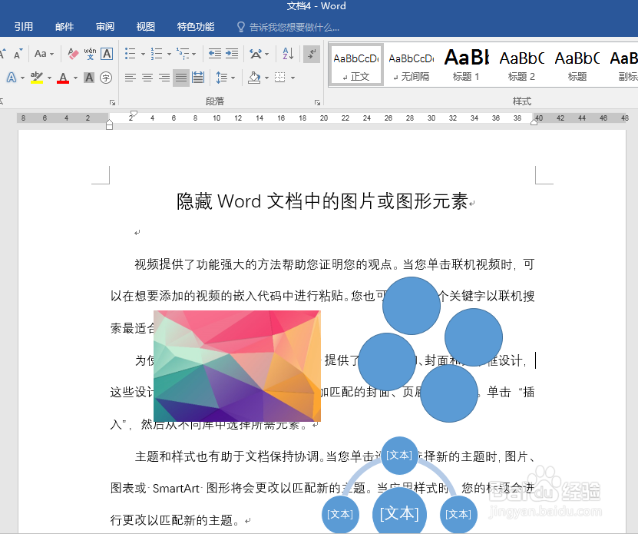
Task: Apply the 标题 title style
Action: [577, 65]
